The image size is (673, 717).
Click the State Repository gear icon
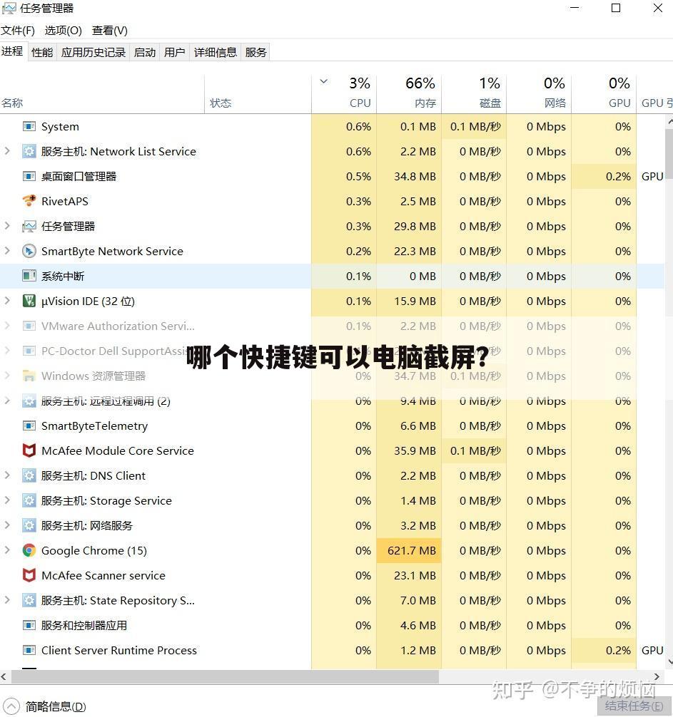(x=29, y=600)
